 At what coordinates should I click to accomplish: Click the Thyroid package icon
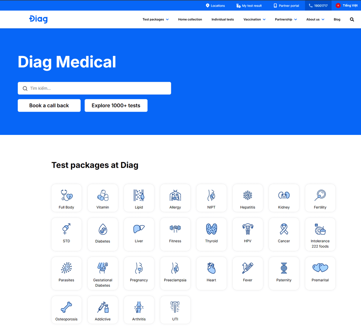(211, 234)
